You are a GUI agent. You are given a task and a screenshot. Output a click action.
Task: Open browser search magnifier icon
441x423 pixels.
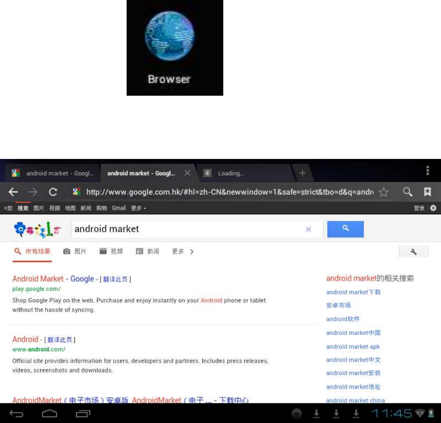[x=408, y=192]
